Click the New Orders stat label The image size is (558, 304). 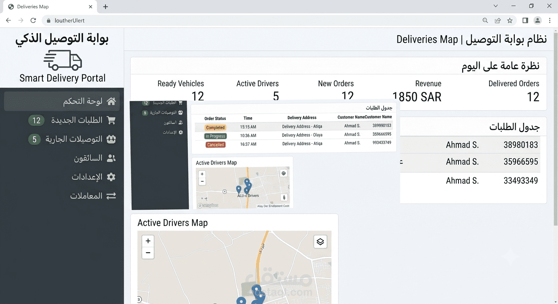point(336,84)
